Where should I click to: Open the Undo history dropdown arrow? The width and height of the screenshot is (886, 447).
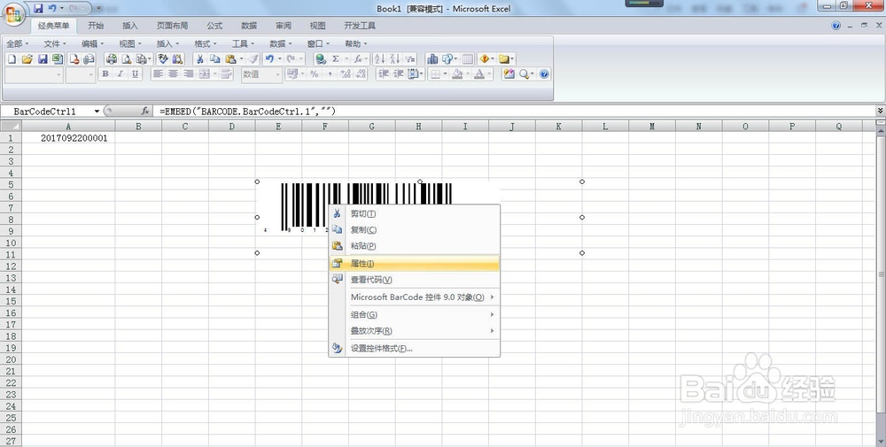pos(279,58)
